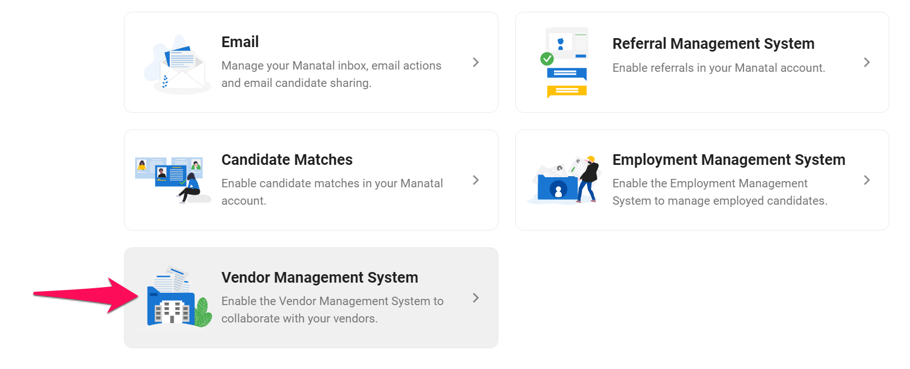Click the Employment Management System folder illustration
The height and width of the screenshot is (369, 910).
pyautogui.click(x=563, y=180)
